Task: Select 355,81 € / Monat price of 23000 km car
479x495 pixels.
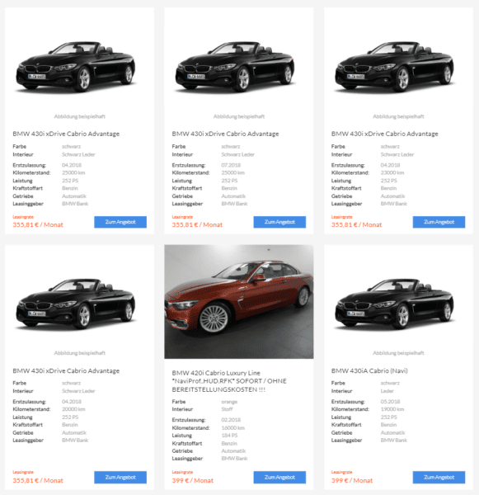Action: [x=356, y=224]
